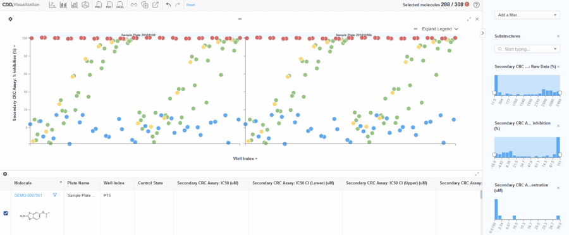The width and height of the screenshot is (569, 235).
Task: Click the Substructures Start typing field
Action: (527, 49)
